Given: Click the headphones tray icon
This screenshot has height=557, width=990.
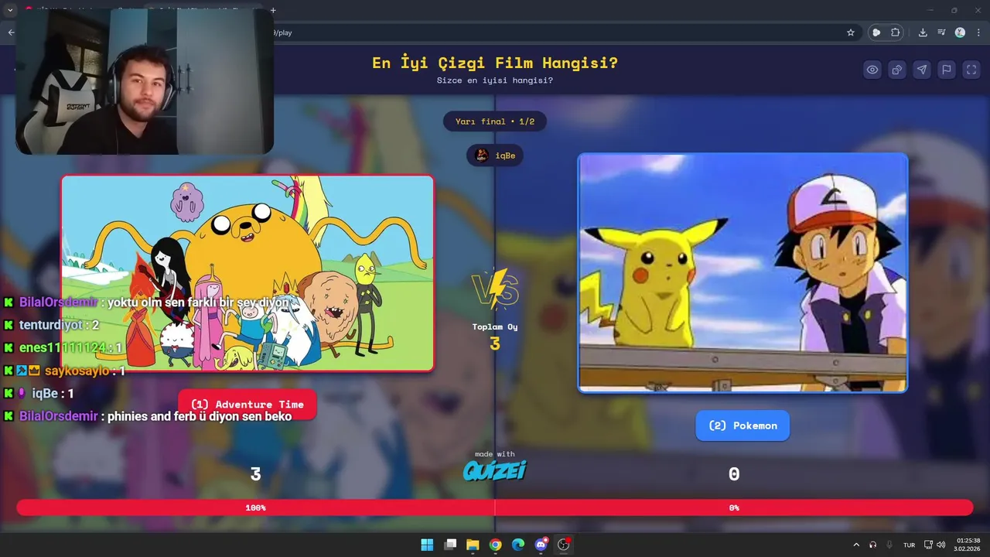Looking at the screenshot, I should (873, 545).
